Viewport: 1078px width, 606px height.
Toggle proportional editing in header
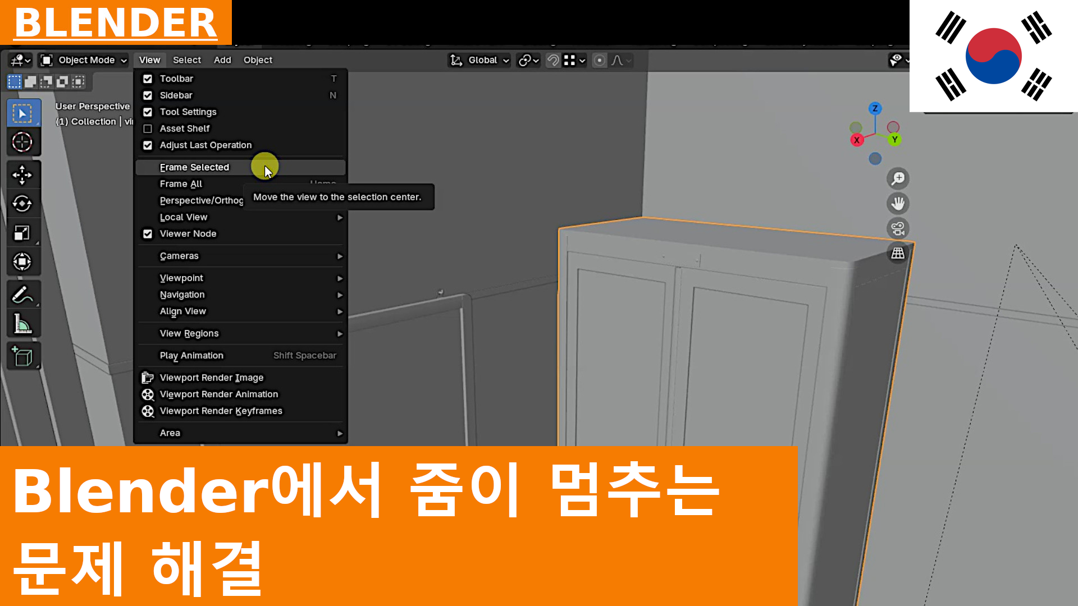[600, 60]
